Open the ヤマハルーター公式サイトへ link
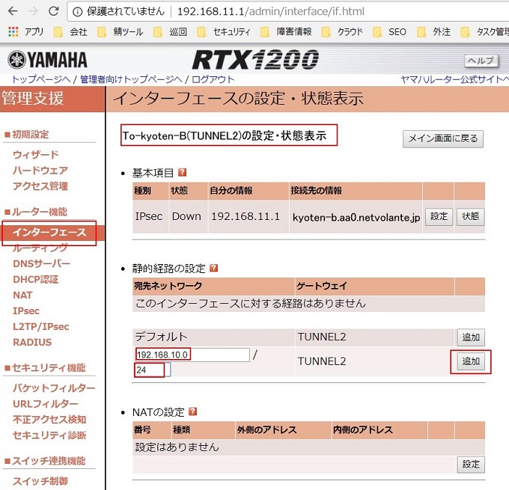 [454, 79]
